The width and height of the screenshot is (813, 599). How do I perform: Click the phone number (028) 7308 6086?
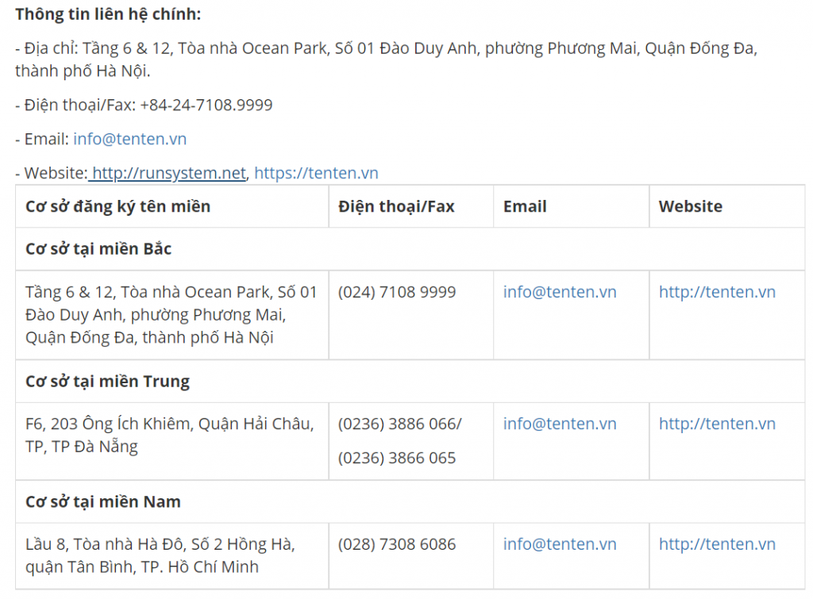coord(397,544)
